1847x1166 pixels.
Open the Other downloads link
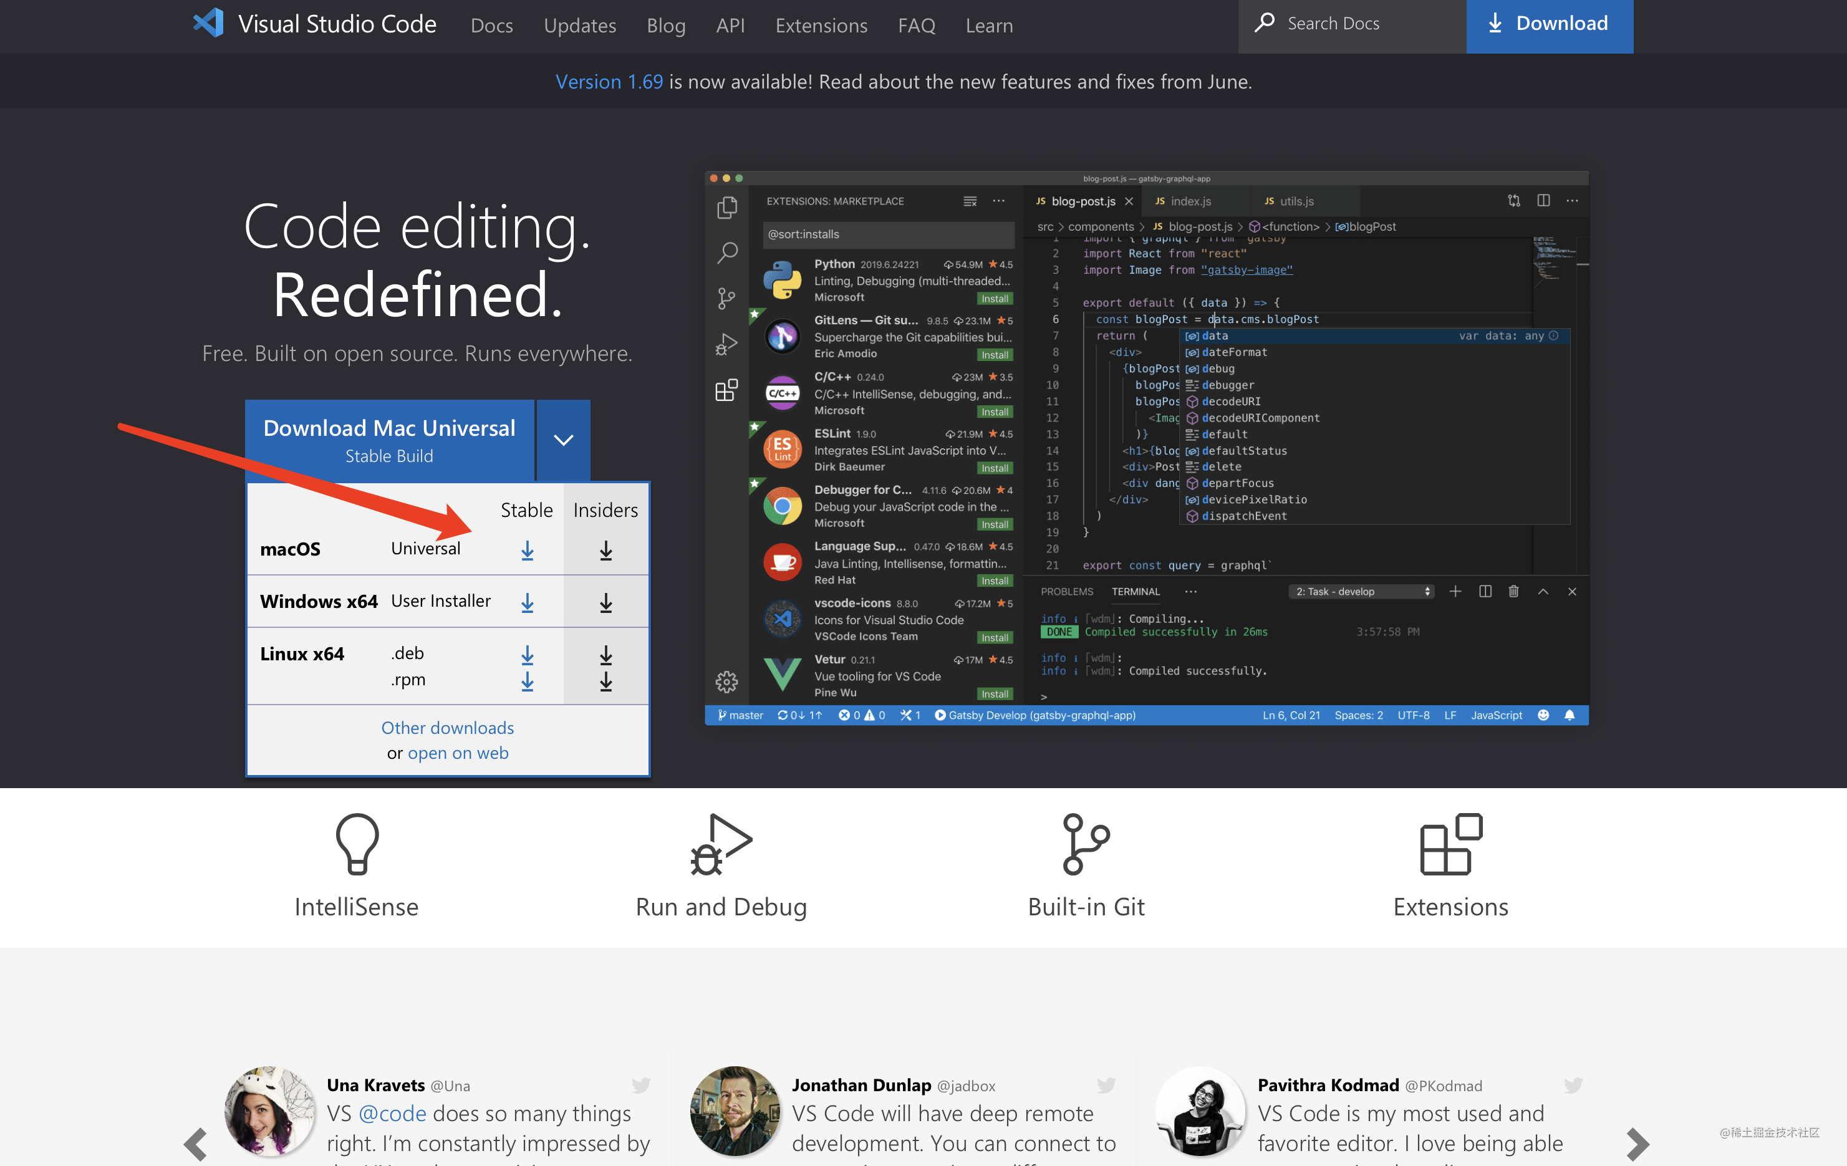(447, 727)
